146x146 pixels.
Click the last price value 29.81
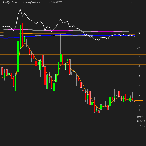click(x=140, y=117)
